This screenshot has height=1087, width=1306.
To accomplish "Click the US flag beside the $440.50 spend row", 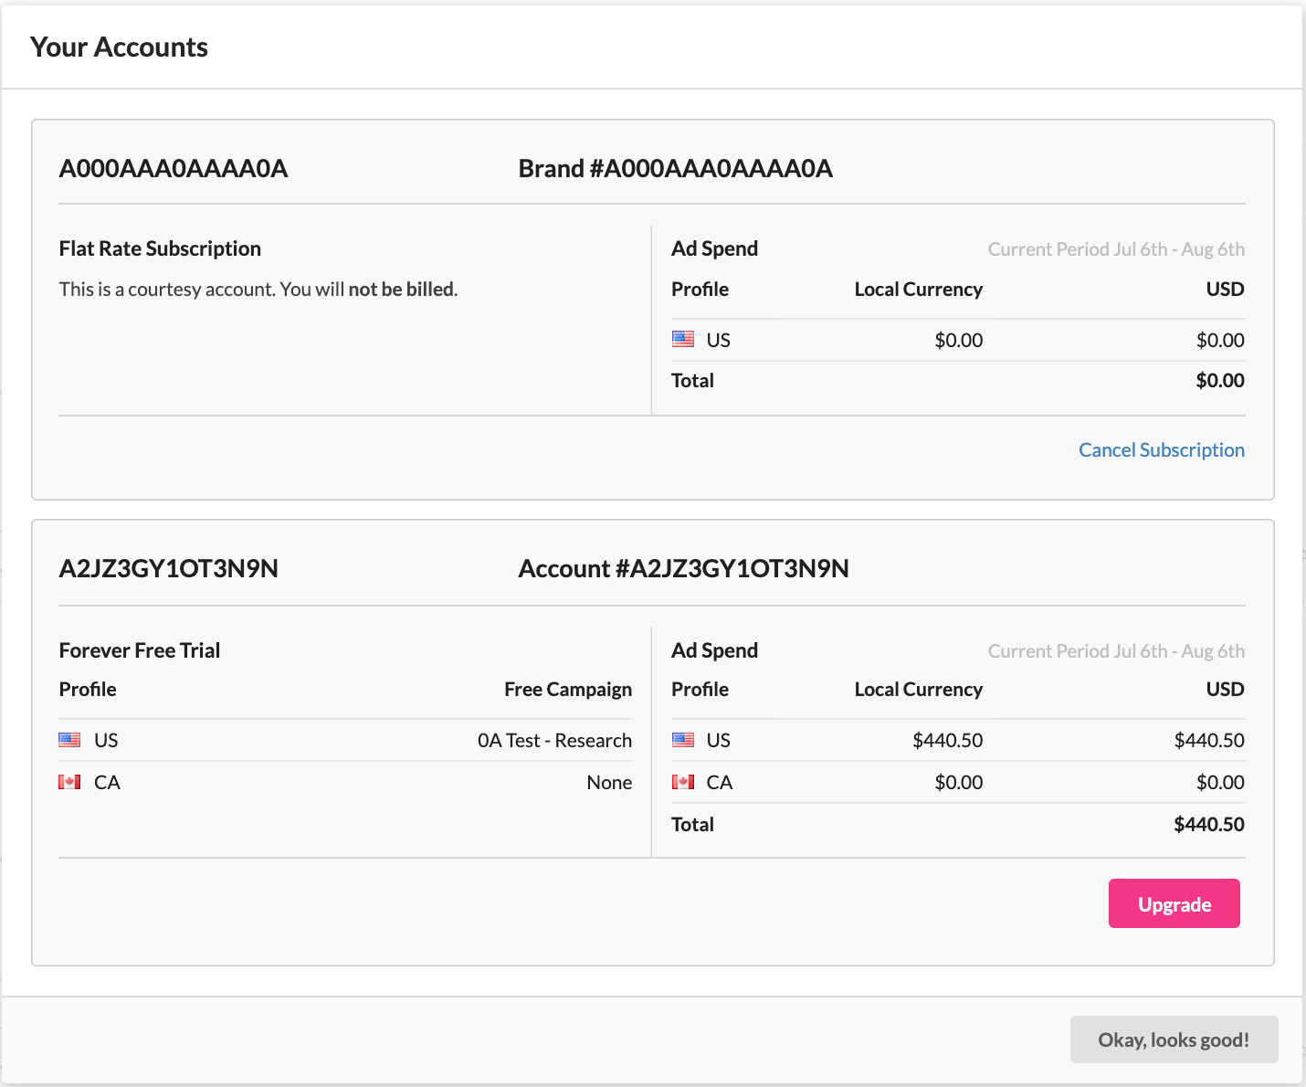I will pos(683,740).
